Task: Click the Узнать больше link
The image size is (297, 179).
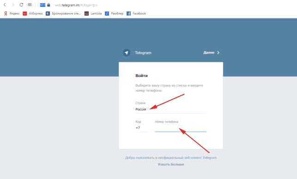Action: pos(171,164)
